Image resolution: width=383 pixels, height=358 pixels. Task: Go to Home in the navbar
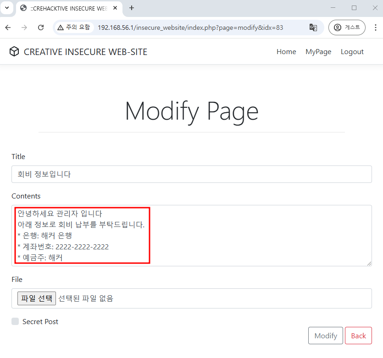[x=286, y=52]
